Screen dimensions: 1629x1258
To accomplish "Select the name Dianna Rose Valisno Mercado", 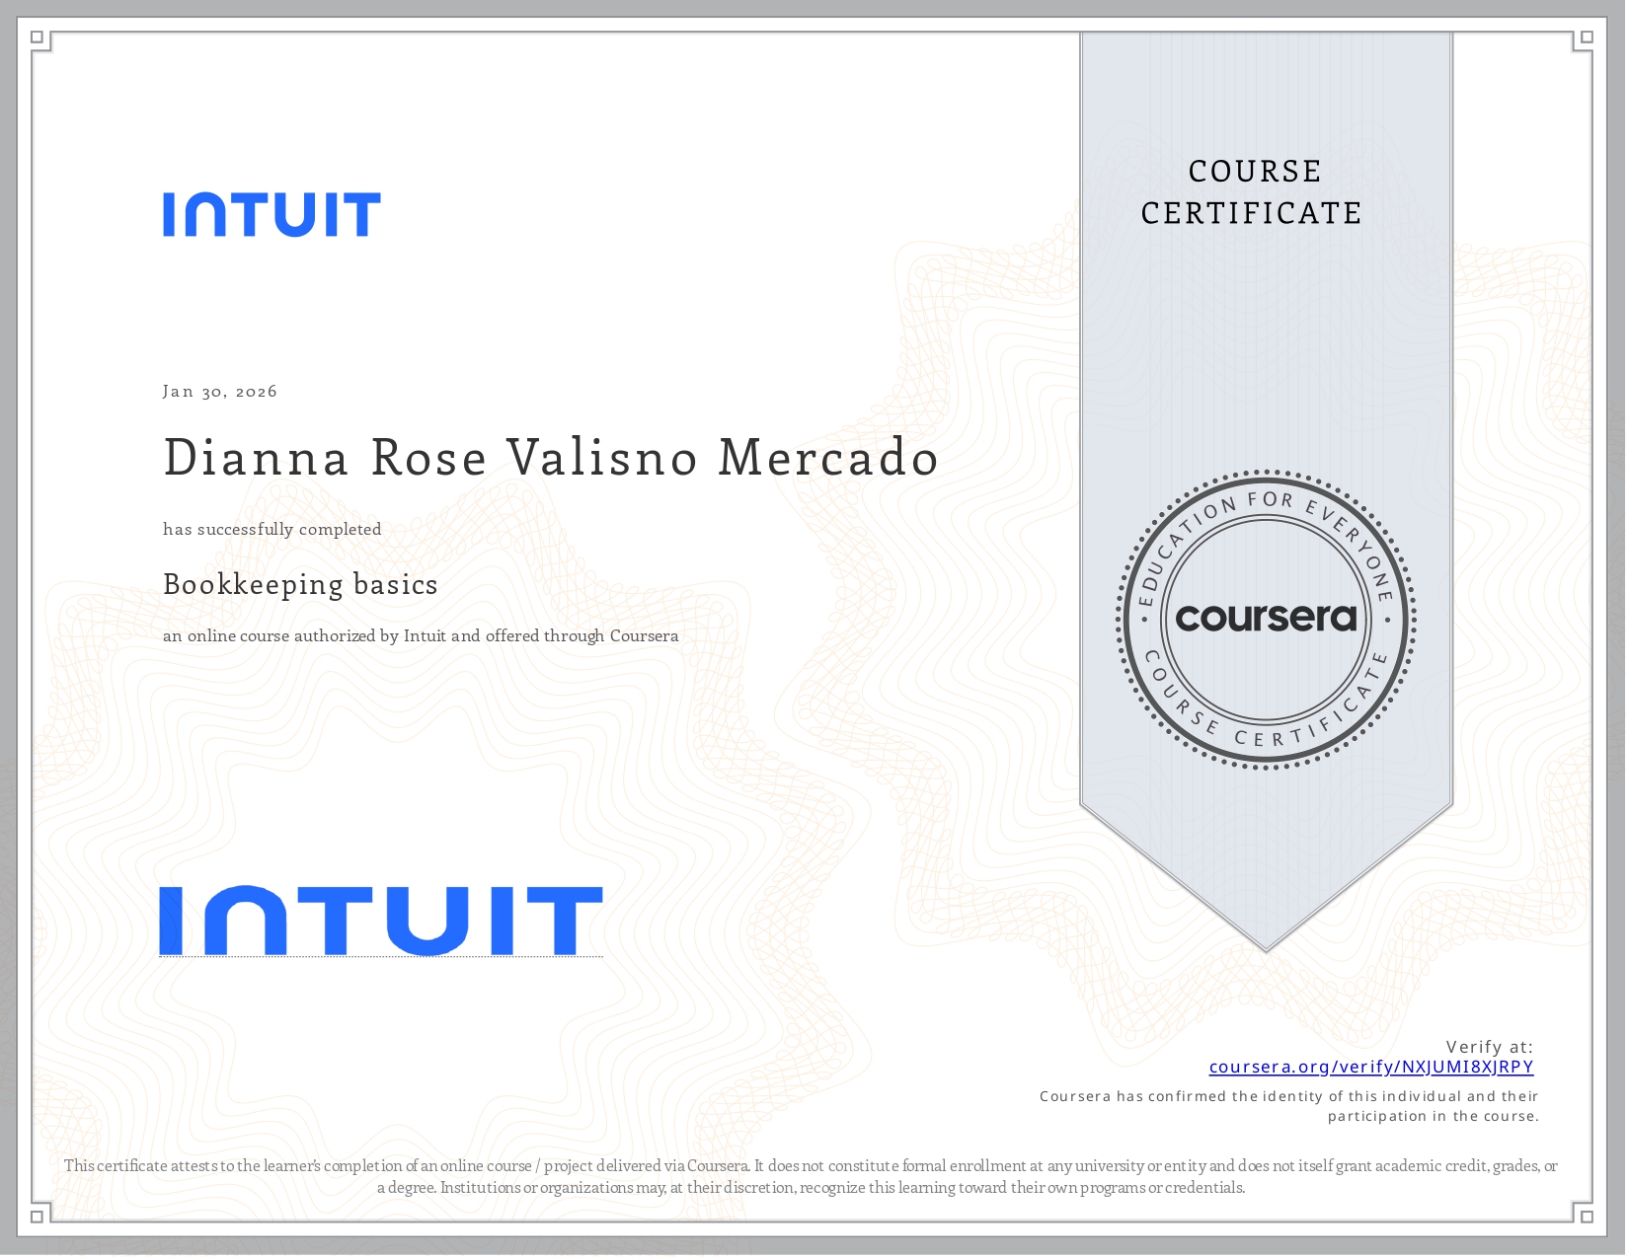I will point(551,458).
